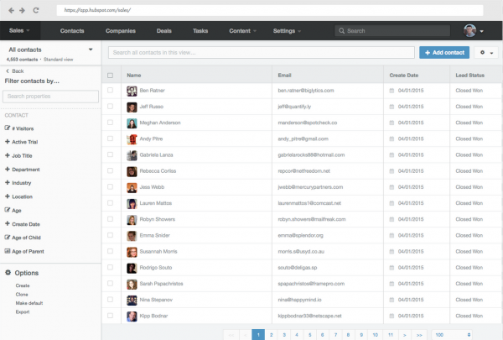Open the gear settings dropdown near Add contact
The height and width of the screenshot is (340, 503).
[486, 52]
